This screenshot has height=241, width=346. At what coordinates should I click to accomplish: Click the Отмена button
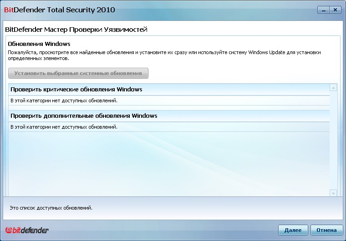pos(326,230)
